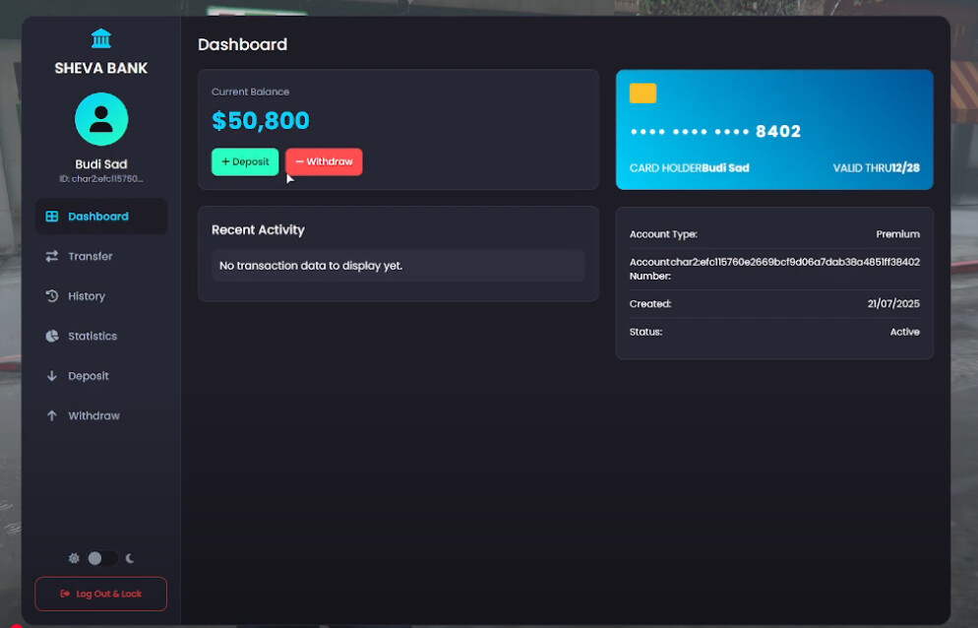Click the Deposit down-arrow icon in sidebar
The height and width of the screenshot is (628, 978).
[52, 376]
